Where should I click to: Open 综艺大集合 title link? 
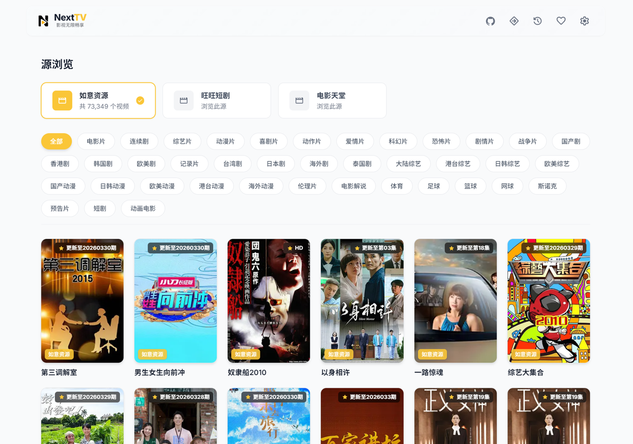click(525, 372)
